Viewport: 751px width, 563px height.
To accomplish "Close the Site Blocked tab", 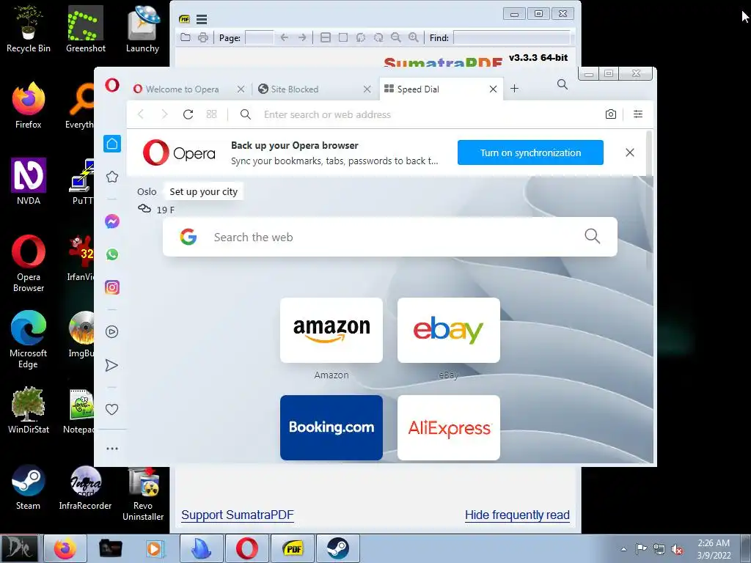I will tap(367, 89).
